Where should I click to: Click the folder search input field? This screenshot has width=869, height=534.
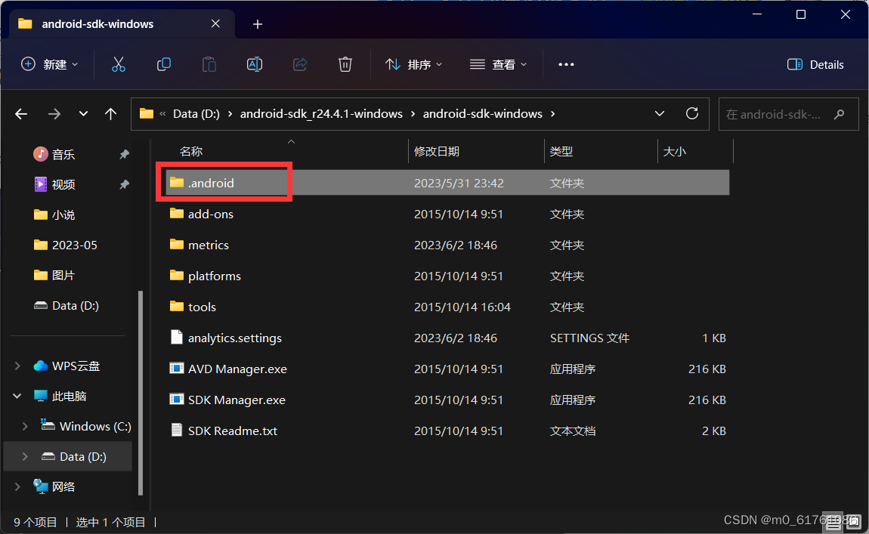pyautogui.click(x=782, y=113)
